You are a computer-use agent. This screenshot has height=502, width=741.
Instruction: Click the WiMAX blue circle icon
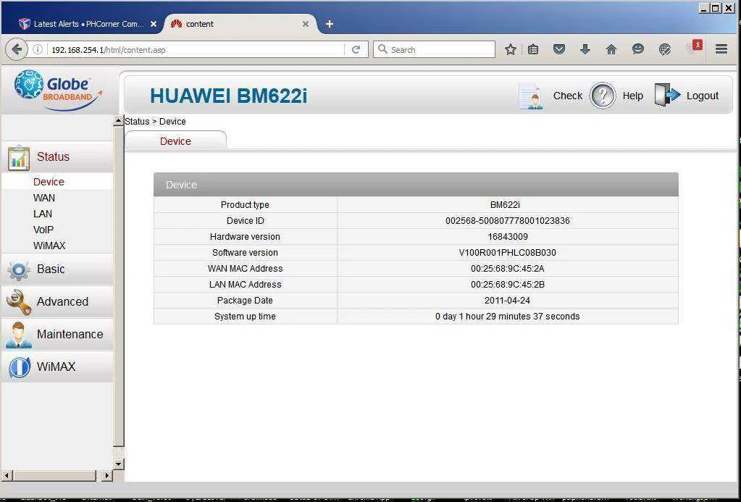20,367
